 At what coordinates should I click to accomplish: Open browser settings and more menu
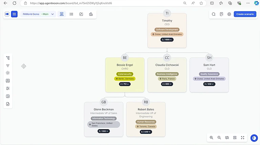pyautogui.click(x=248, y=3)
